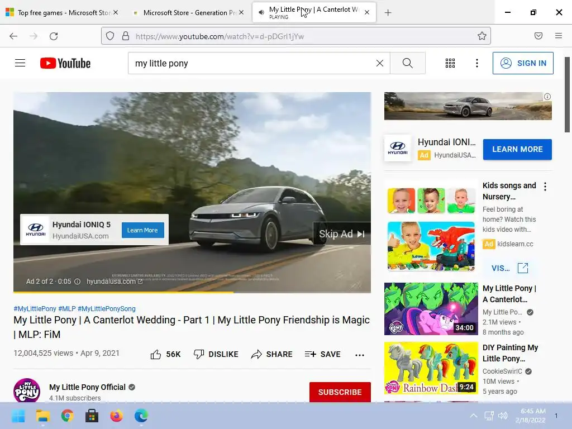Open ad info icon on sidebar banner
Viewport: 572px width, 429px height.
(547, 97)
